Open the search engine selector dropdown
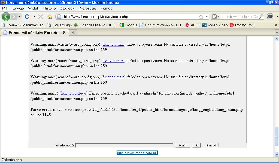This screenshot has height=163, width=279. coord(215,17)
